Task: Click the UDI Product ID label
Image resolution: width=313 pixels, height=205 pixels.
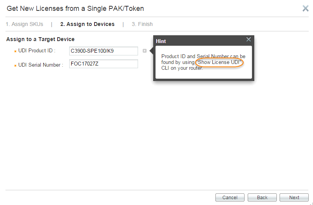Action: (37, 51)
